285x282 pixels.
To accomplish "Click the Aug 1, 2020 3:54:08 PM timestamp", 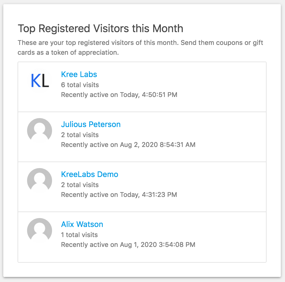I will pyautogui.click(x=158, y=245).
